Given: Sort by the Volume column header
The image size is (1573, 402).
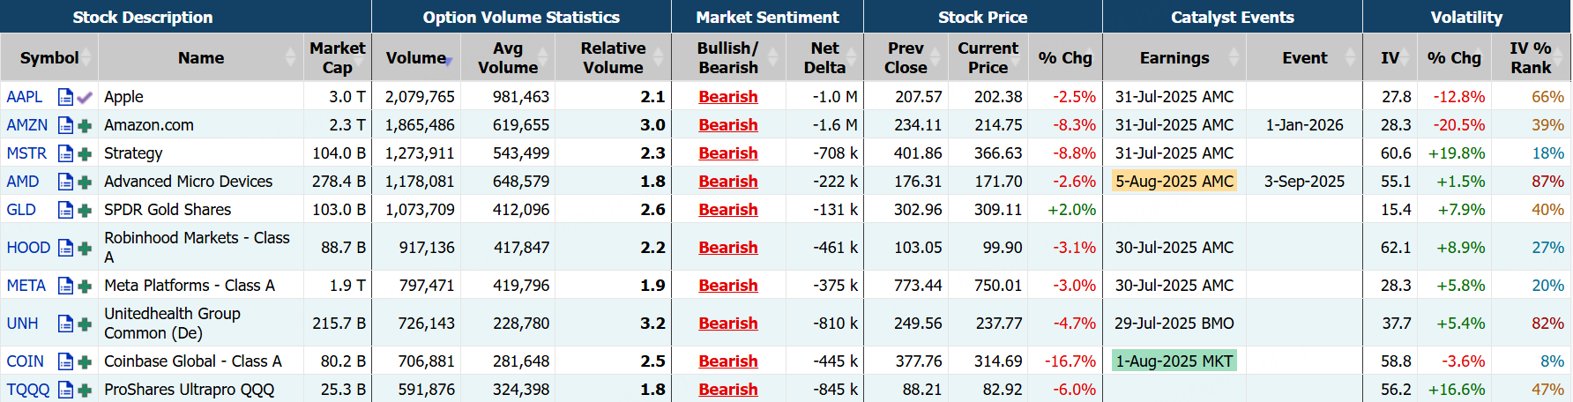Looking at the screenshot, I should [x=418, y=57].
